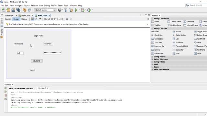Click the Debug Project icon
Viewport: 207px width, 116px height.
[82, 10]
